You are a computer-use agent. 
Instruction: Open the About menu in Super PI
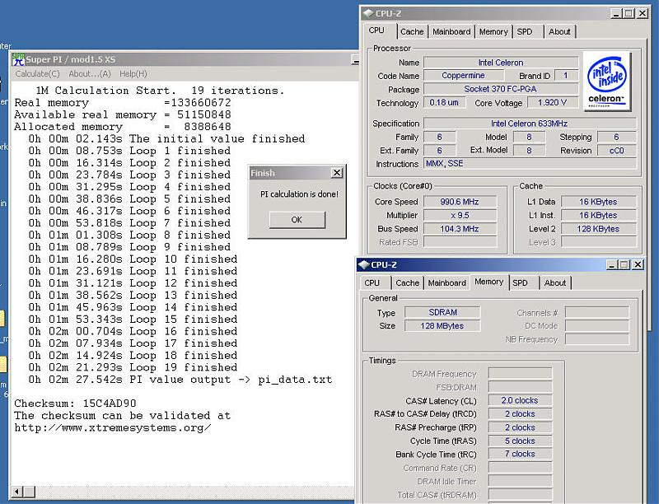pos(89,74)
